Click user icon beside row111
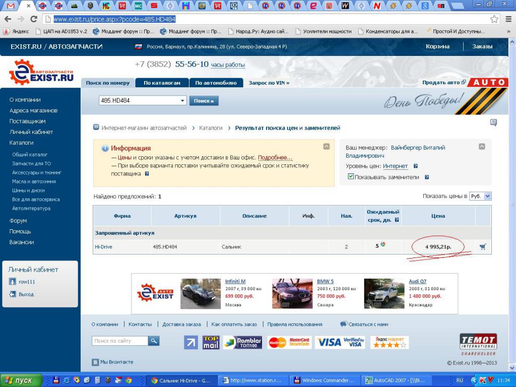The height and width of the screenshot is (387, 516). pos(13,282)
